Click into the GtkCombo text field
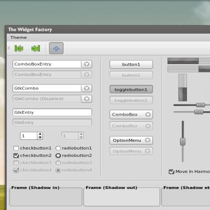 pyautogui.click(x=47, y=88)
